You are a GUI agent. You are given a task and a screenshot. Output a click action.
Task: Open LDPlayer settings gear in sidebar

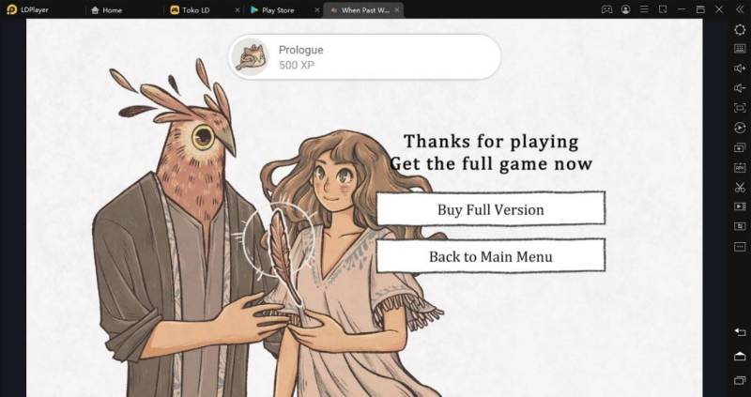740,29
